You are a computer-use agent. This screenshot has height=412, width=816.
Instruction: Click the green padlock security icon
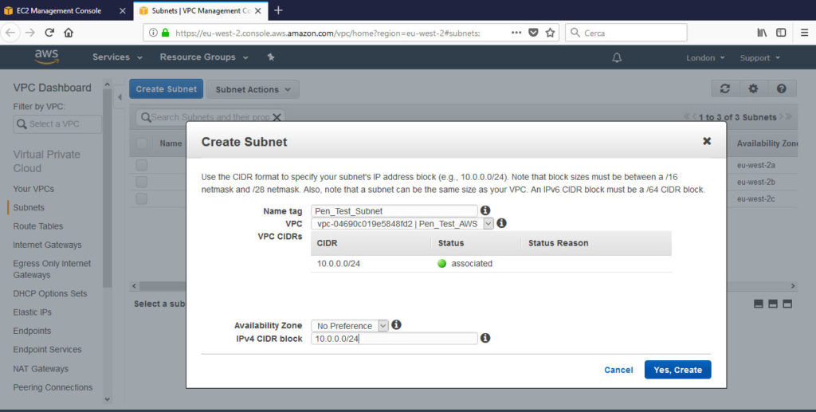pyautogui.click(x=165, y=33)
